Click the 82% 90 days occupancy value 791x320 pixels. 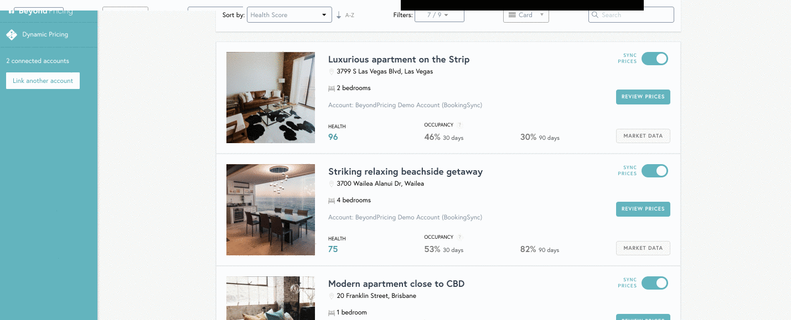[540, 249]
